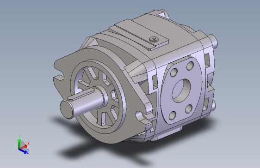
Task: Select the top nameplate of the pump
Action: (x=139, y=35)
